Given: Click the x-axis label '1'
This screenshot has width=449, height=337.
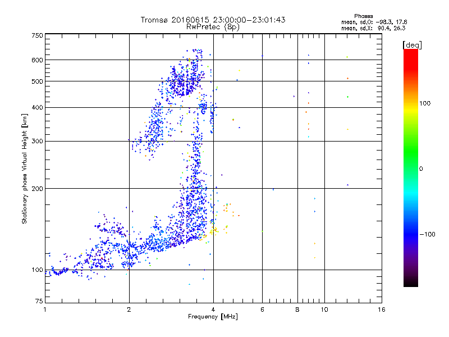Looking at the screenshot, I should point(45,309).
